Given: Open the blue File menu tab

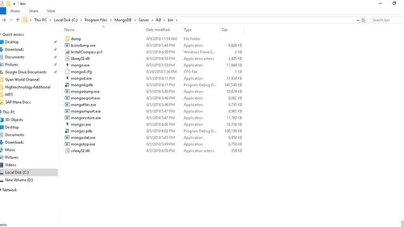Looking at the screenshot, I should 3,11.
